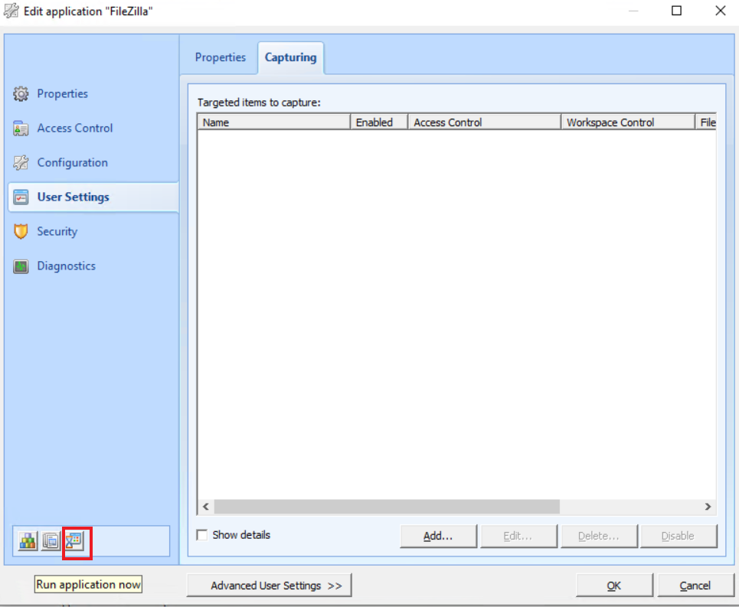Viewport: 739px width, 607px height.
Task: Select the Capturing tab
Action: [290, 57]
